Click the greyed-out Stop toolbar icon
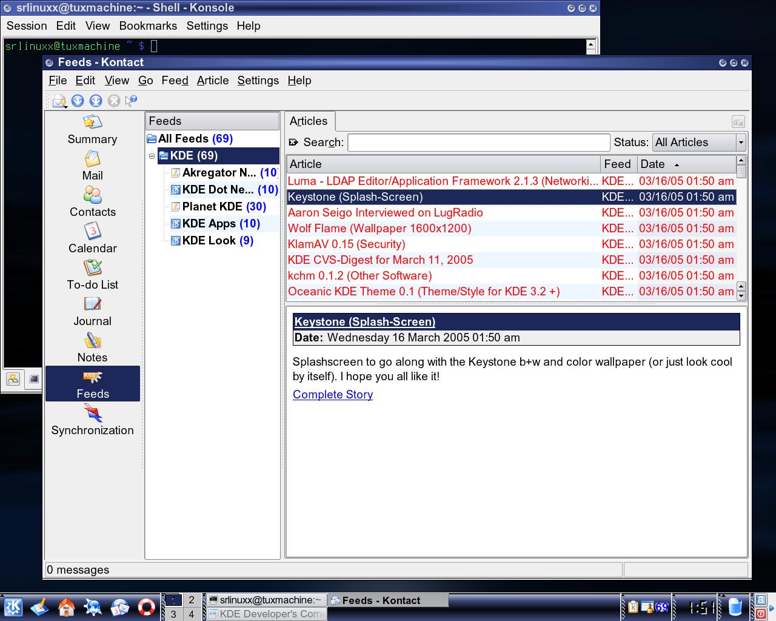The image size is (776, 621). click(113, 101)
